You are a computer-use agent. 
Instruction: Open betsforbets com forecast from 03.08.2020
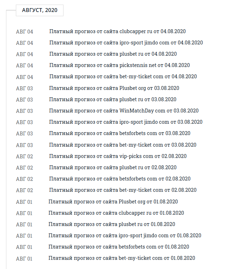[x=120, y=133]
